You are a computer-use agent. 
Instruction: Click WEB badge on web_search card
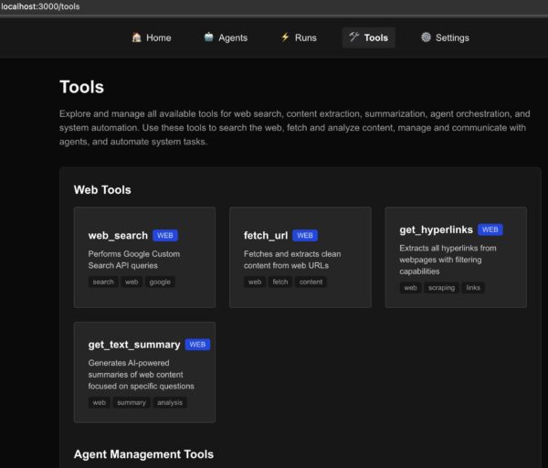[x=165, y=235]
